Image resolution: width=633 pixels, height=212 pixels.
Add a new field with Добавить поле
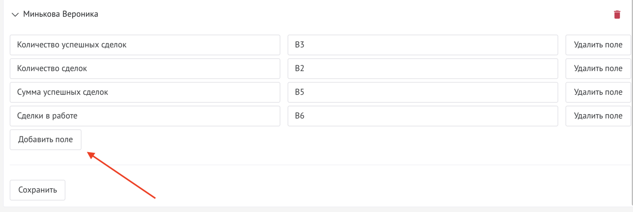[x=46, y=140]
